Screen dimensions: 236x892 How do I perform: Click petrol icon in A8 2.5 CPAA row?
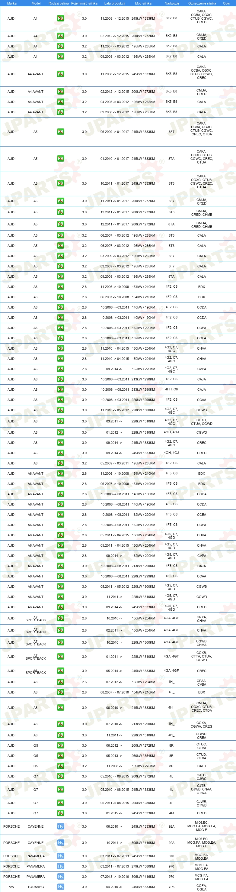(61, 682)
